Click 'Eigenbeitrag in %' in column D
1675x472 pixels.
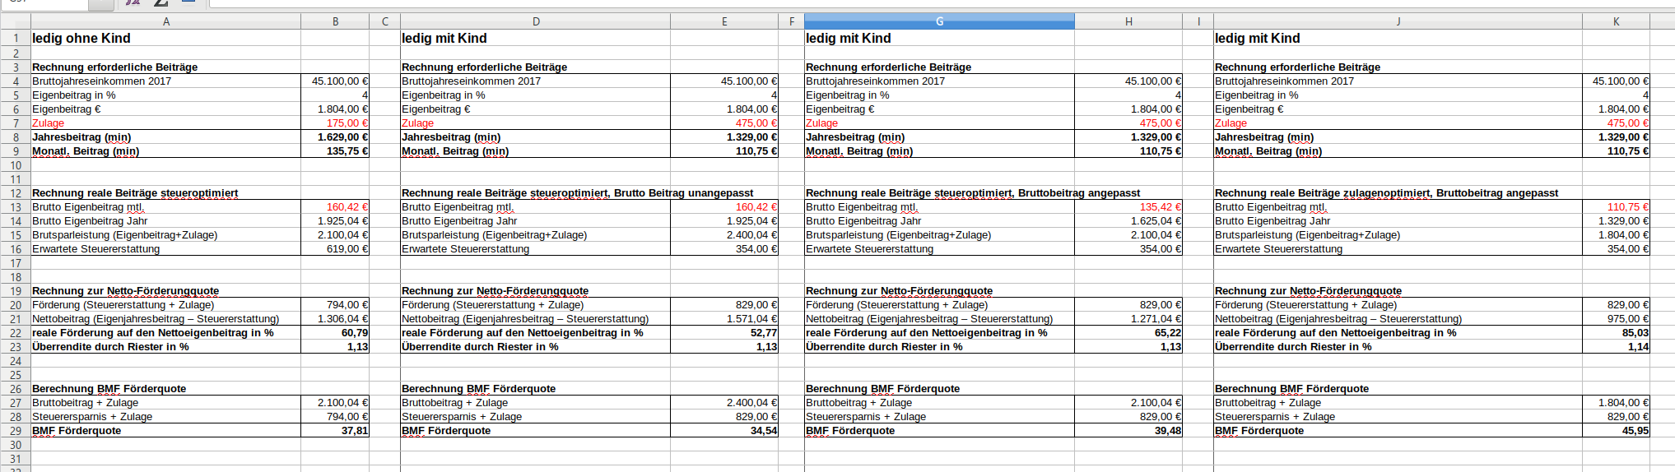tap(444, 95)
